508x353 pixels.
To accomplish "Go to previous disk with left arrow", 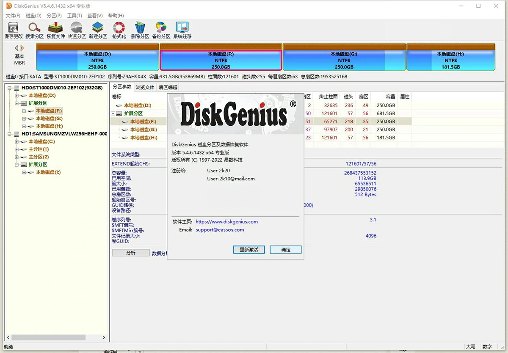I will [x=17, y=48].
